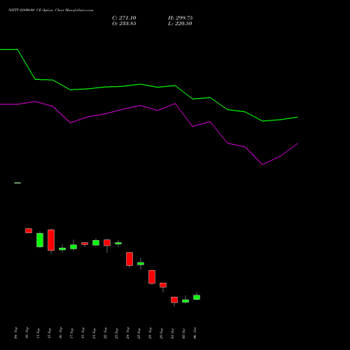
Task: Click the green candlestick above 11 Sep
Action: (40, 240)
